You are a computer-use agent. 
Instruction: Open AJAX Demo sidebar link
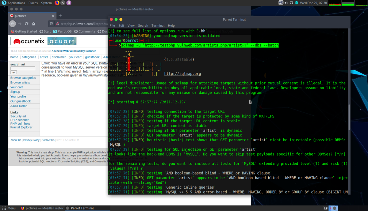click(19, 106)
